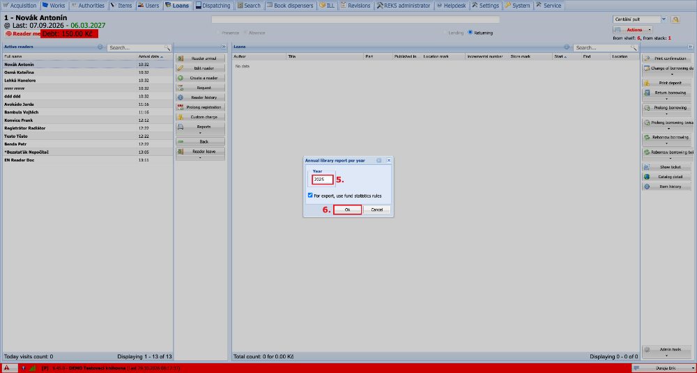The width and height of the screenshot is (697, 373).
Task: Toggle 'For export, use fund statistics rules' checkbox
Action: (310, 196)
